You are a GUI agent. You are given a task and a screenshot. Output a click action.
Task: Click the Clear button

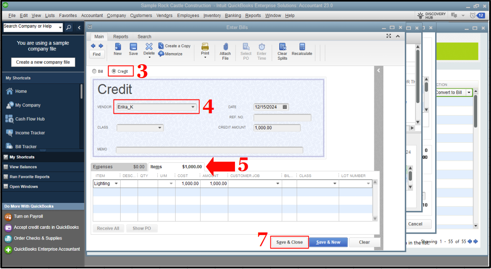(365, 242)
